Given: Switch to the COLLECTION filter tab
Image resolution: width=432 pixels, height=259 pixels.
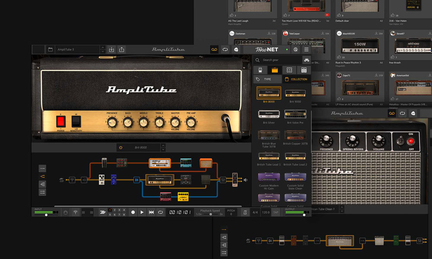Looking at the screenshot, I should pos(296,79).
